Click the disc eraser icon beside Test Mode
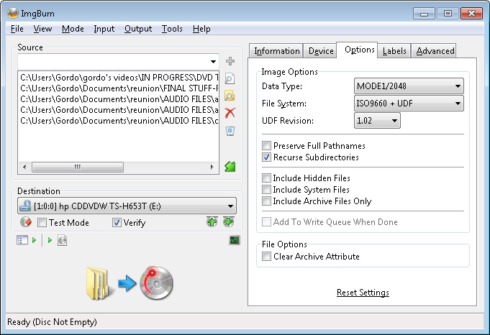490x335 pixels. pyautogui.click(x=26, y=222)
